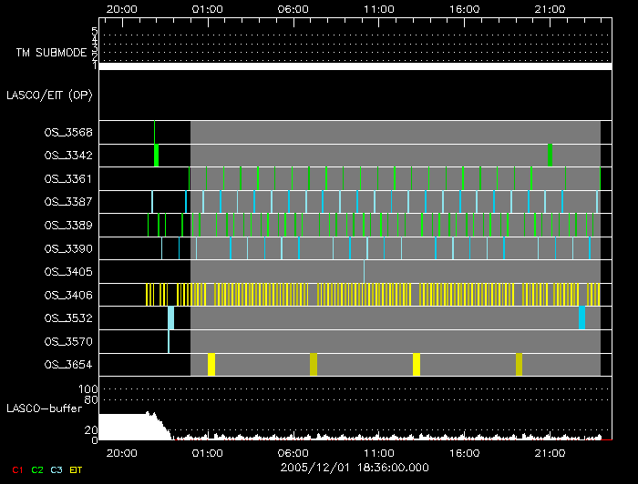Click first yellow block in OS_3654 row
Viewport: 638px width, 484px height.
click(211, 364)
